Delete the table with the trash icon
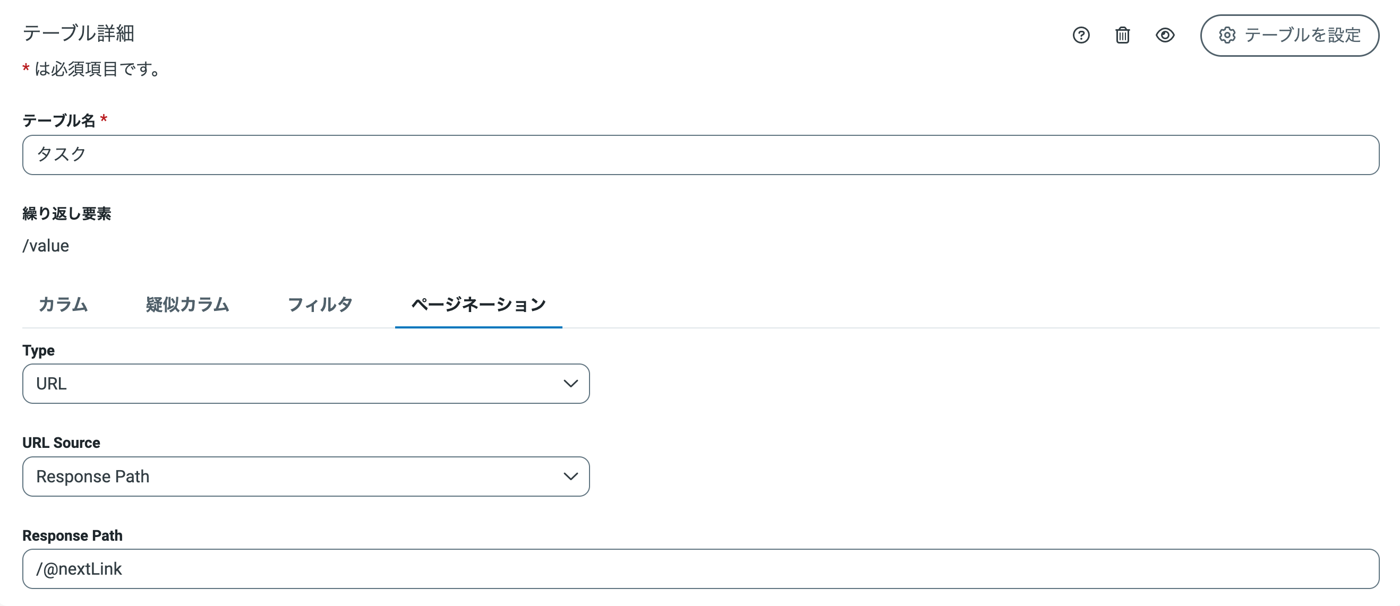The height and width of the screenshot is (606, 1400). 1122,36
